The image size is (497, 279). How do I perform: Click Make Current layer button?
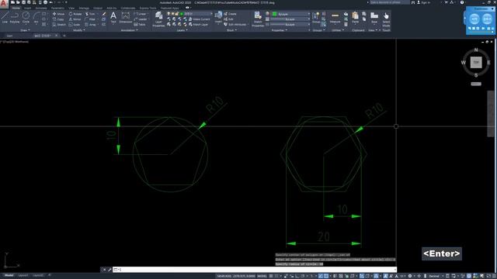click(x=200, y=19)
